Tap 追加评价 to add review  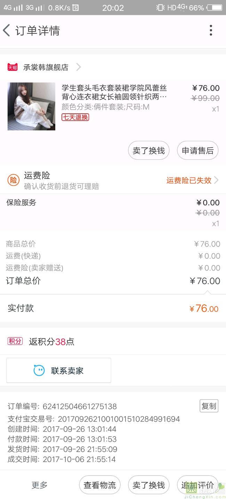click(x=197, y=485)
